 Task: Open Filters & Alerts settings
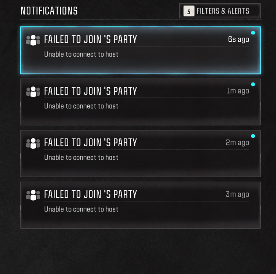[220, 11]
